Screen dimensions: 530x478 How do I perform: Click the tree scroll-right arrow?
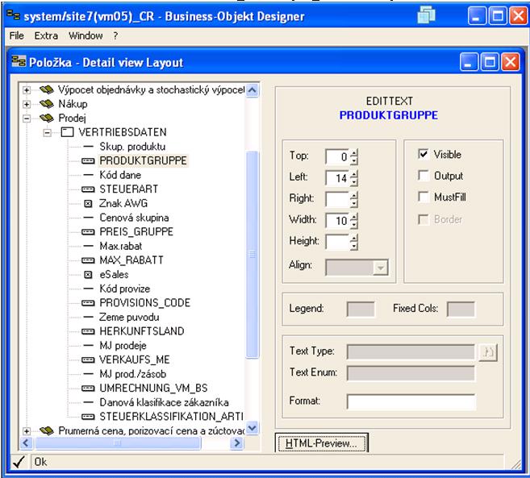click(237, 443)
